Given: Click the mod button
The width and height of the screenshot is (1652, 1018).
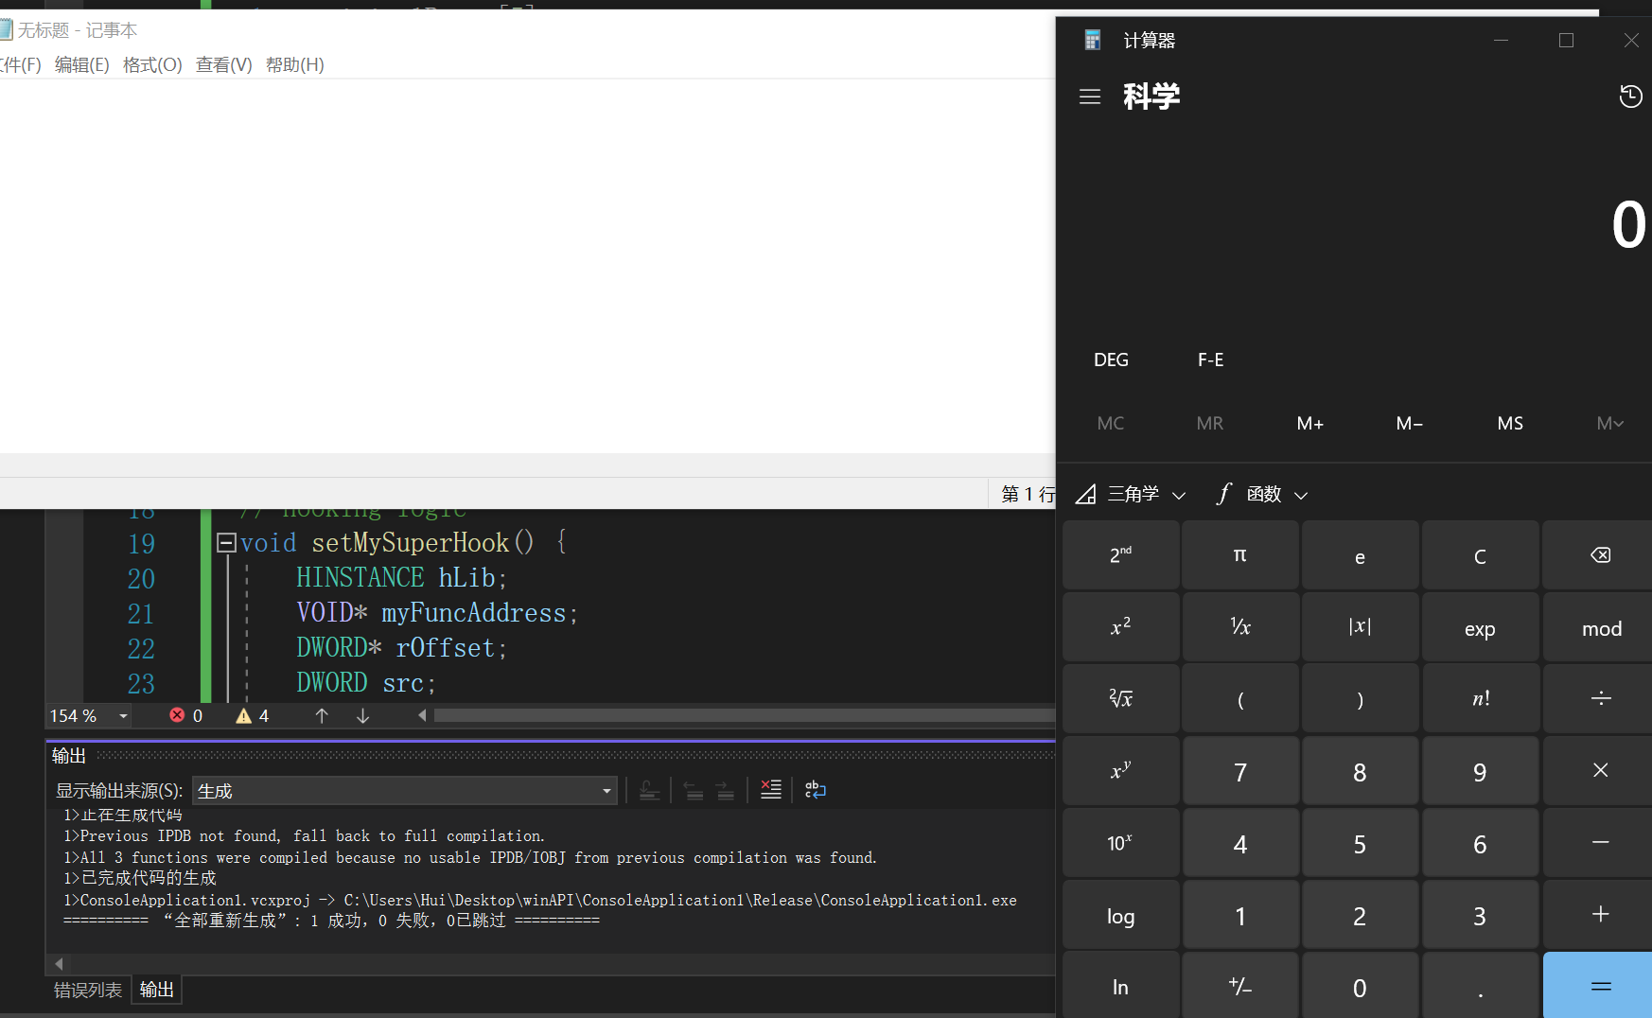Looking at the screenshot, I should pyautogui.click(x=1600, y=627).
